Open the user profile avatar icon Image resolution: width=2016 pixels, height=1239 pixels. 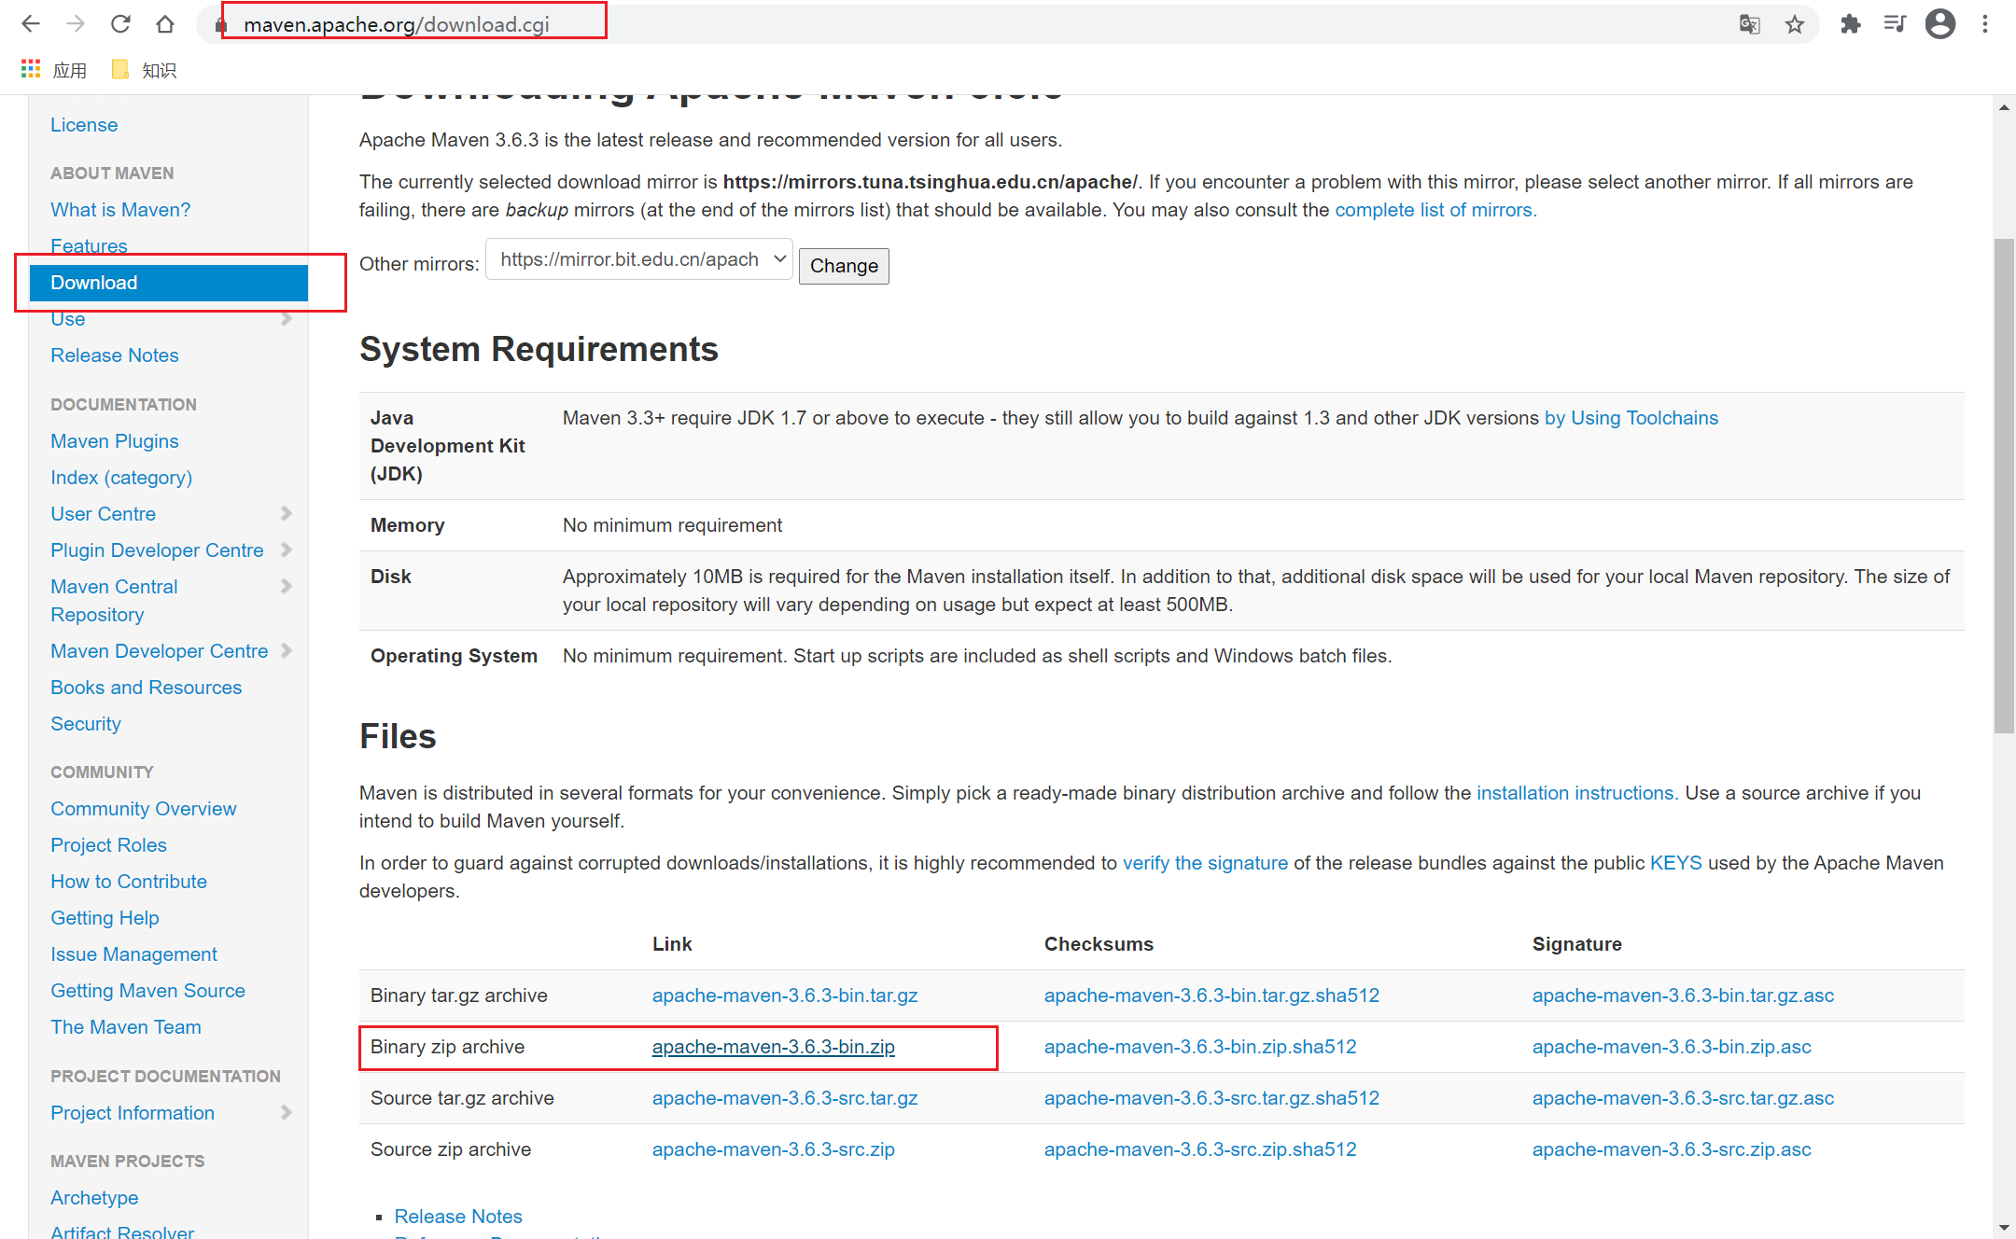(1940, 24)
